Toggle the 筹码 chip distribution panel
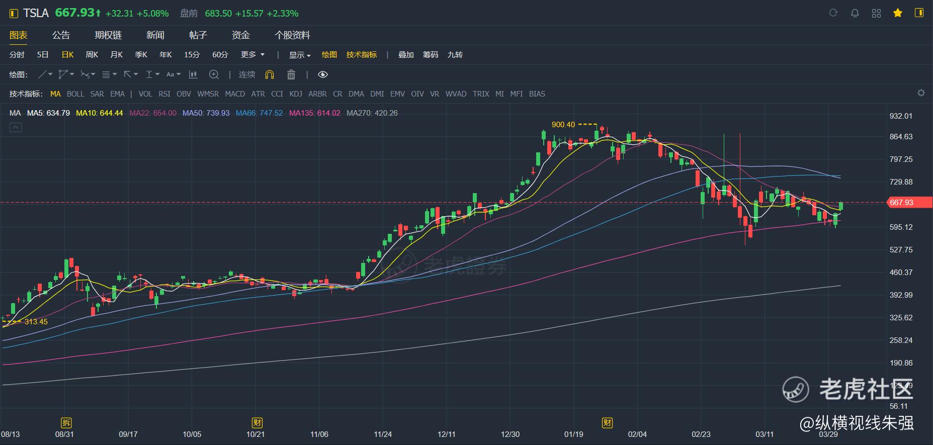933x445 pixels. pos(431,54)
